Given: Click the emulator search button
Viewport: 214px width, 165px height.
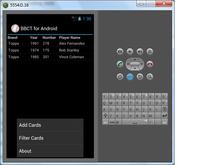Looking at the screenshot, I should [x=150, y=77].
